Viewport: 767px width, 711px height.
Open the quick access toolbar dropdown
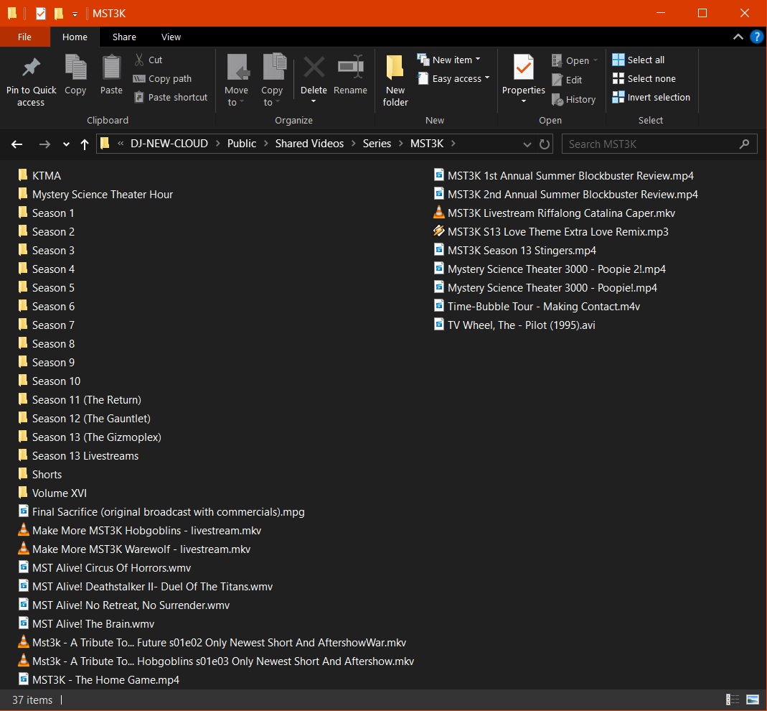point(75,14)
